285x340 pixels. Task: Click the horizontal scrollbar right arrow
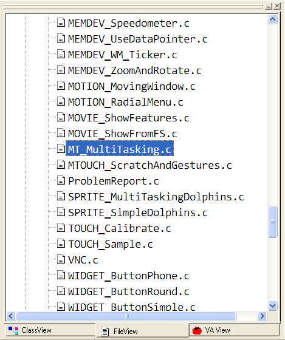[262, 316]
